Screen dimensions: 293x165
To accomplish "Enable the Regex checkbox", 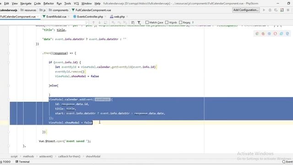I will coord(180,22).
